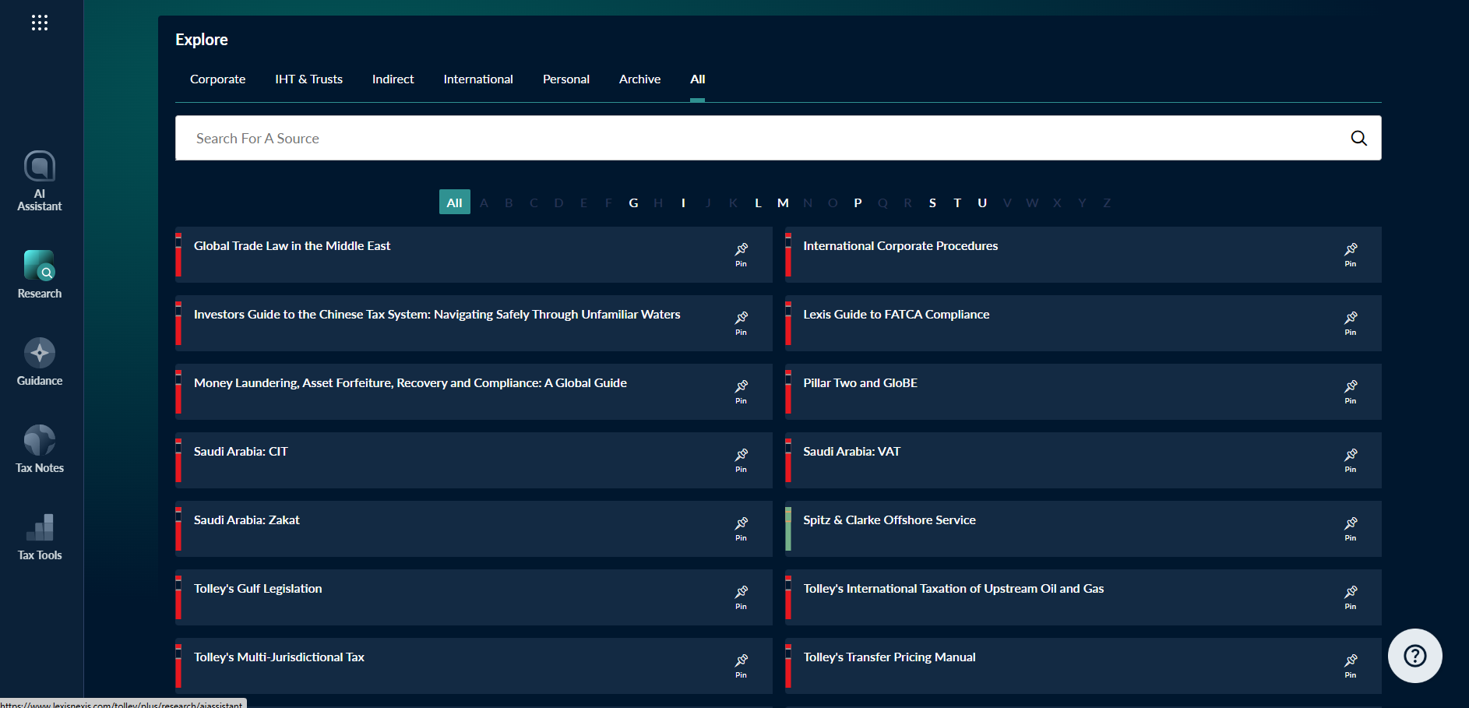Click the search magnifier icon
The image size is (1469, 708).
[1358, 138]
